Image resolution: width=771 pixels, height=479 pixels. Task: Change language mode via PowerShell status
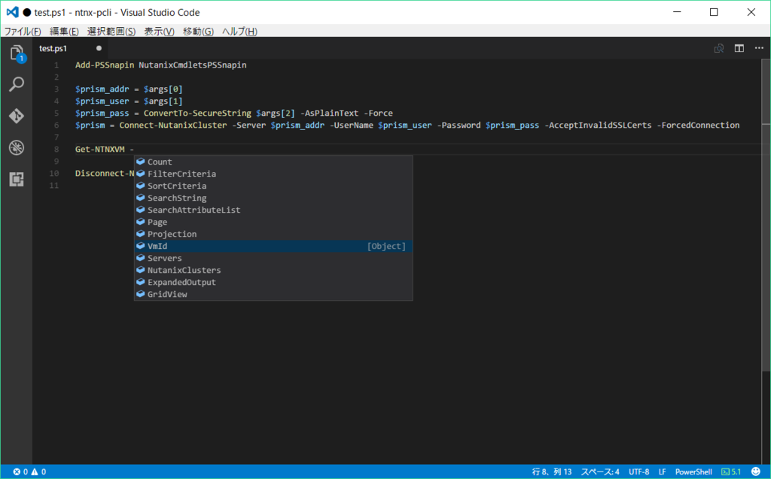(693, 471)
